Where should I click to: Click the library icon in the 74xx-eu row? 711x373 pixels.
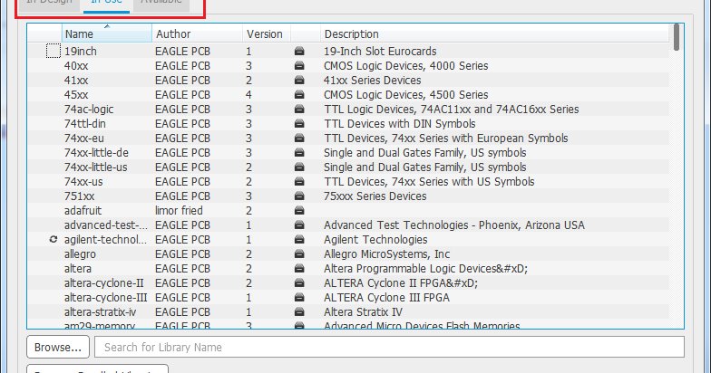299,138
